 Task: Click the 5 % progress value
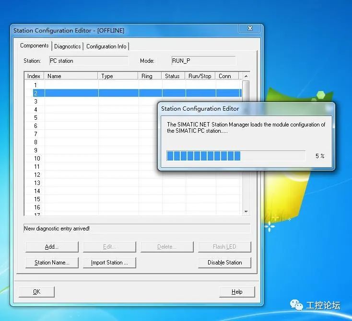(x=320, y=156)
